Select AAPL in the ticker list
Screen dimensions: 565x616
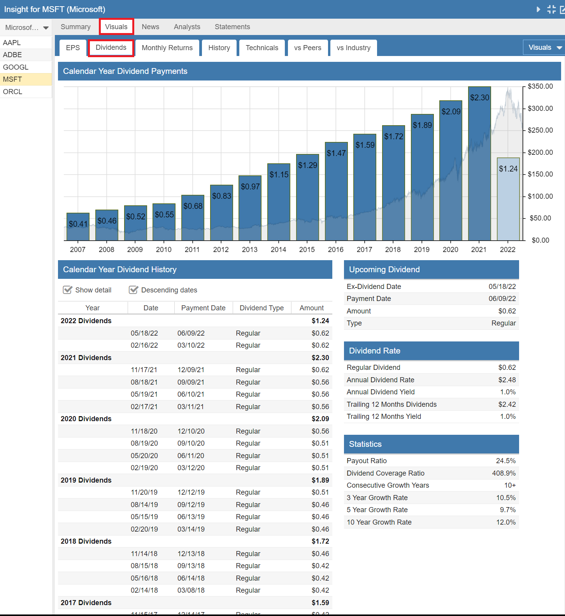pyautogui.click(x=26, y=42)
